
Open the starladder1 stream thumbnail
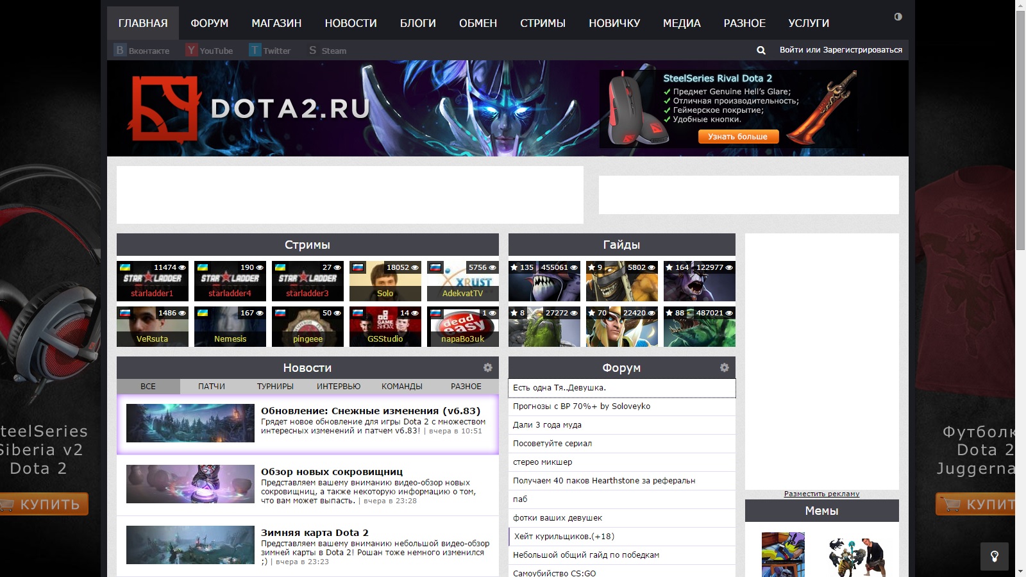(x=153, y=281)
